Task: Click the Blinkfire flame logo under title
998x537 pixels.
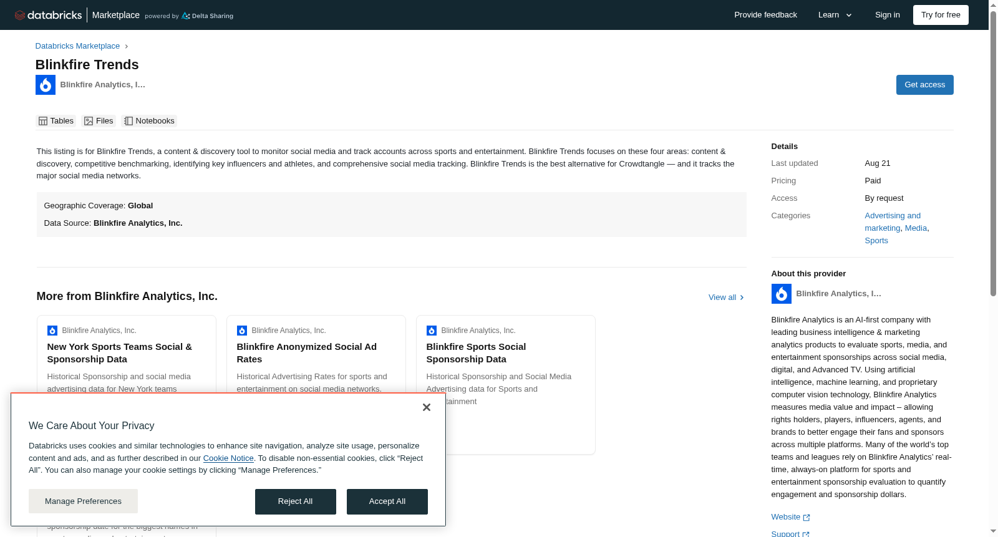Action: [x=46, y=85]
